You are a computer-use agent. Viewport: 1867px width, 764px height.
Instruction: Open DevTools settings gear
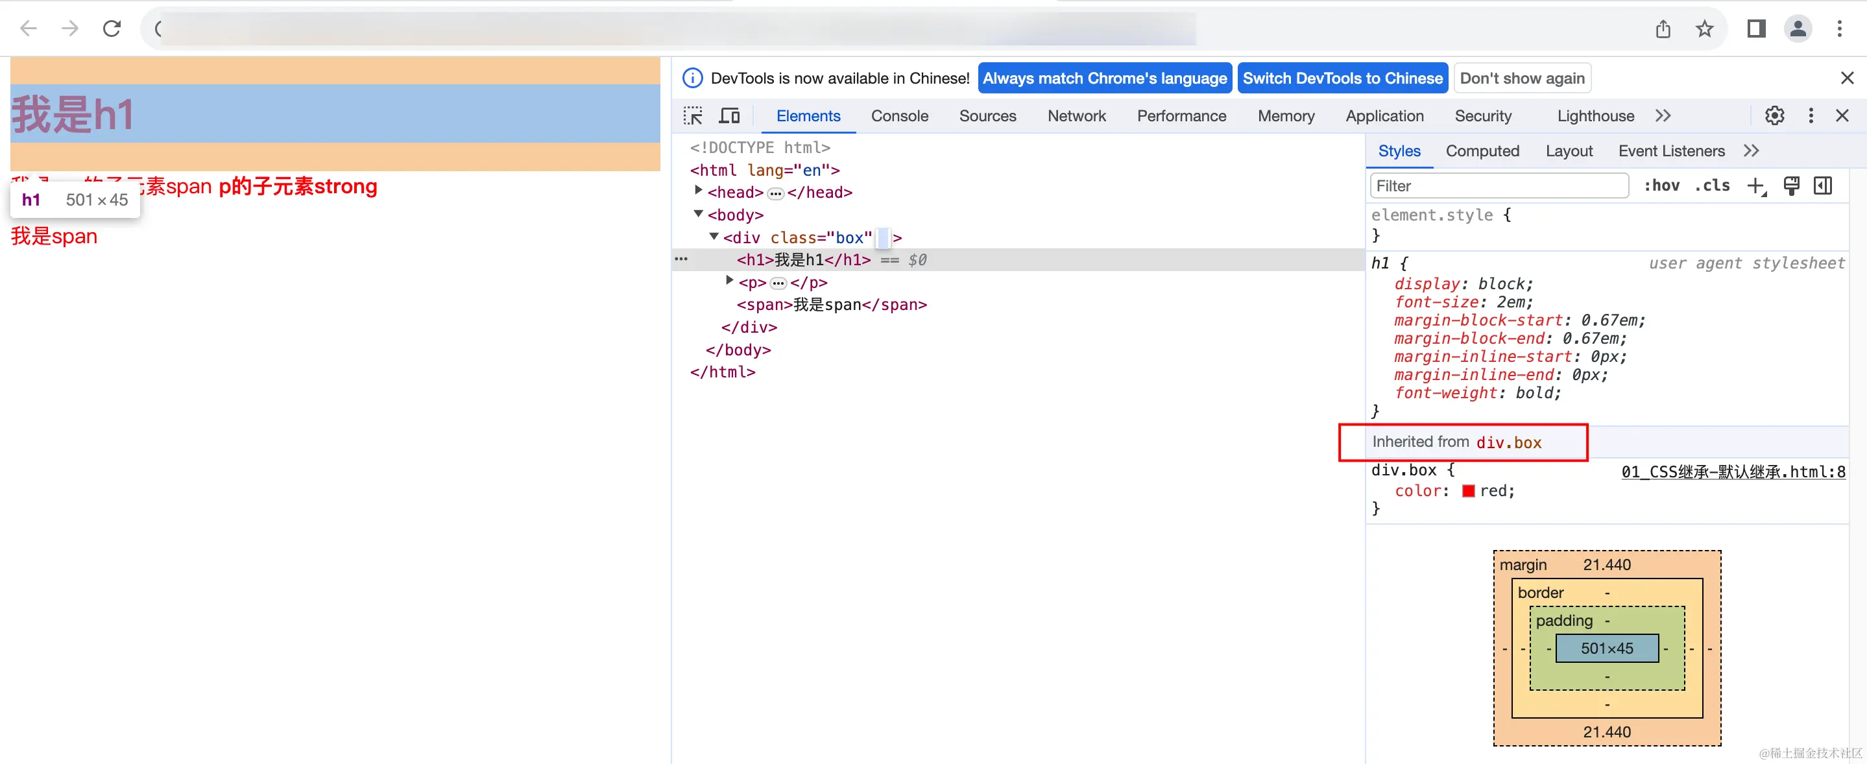(1774, 116)
